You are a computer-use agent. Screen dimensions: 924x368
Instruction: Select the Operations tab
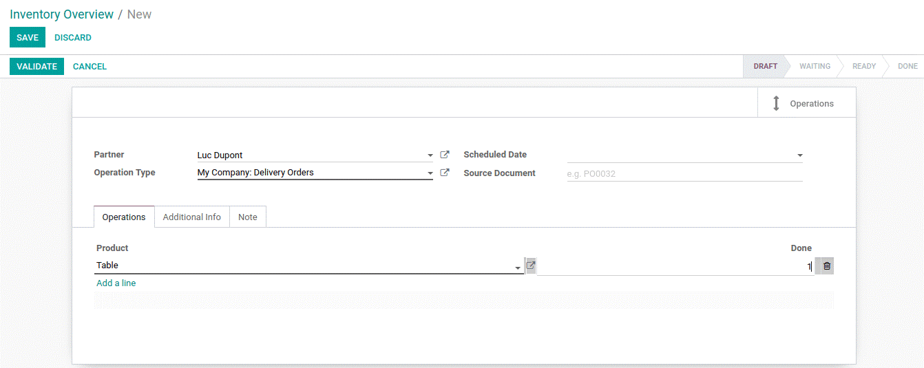coord(124,217)
